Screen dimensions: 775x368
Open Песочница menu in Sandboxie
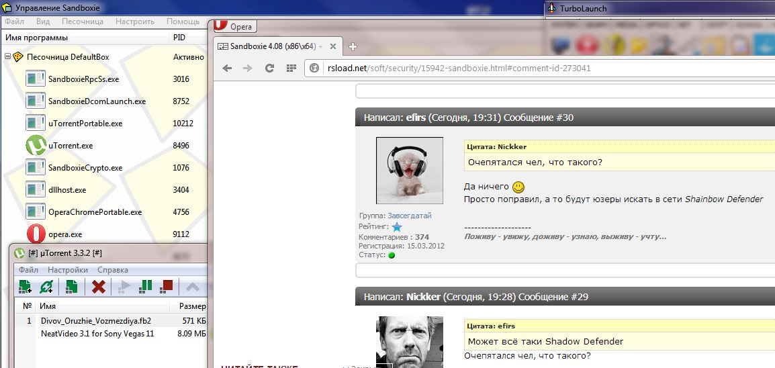(83, 21)
